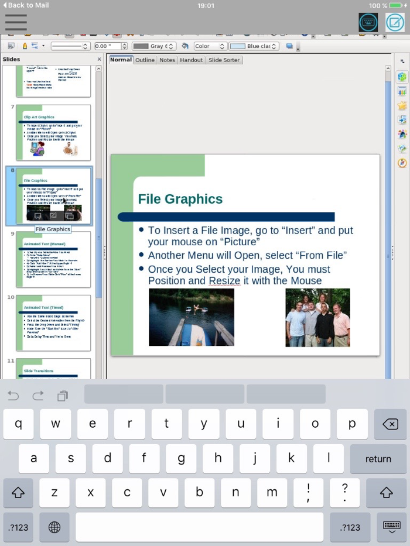Open sidebar settings dropdown arrow
The height and width of the screenshot is (546, 410).
402,61
